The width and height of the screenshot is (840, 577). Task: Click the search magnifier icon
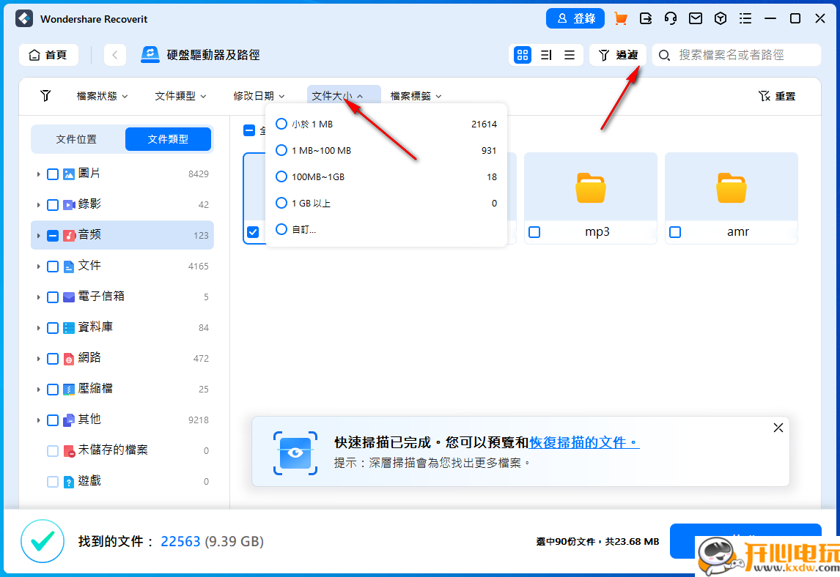663,55
